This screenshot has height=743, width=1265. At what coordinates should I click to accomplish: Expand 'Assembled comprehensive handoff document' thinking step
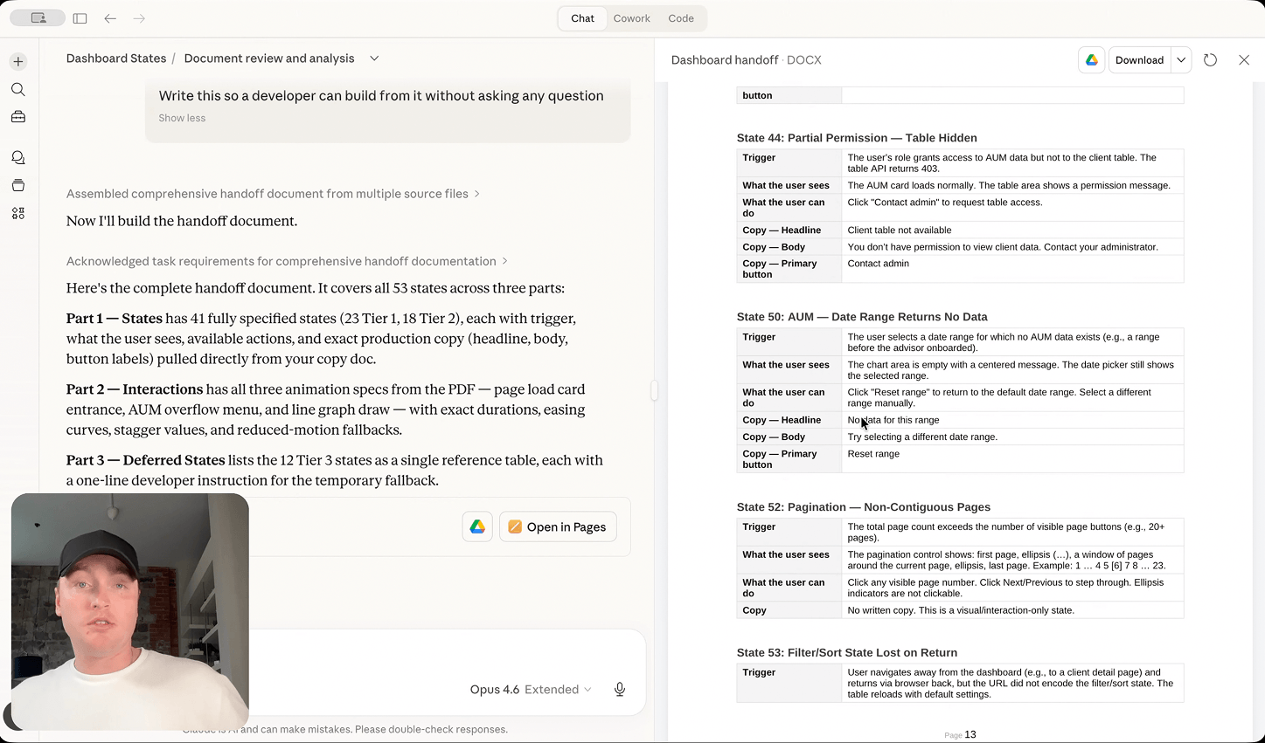tap(273, 194)
